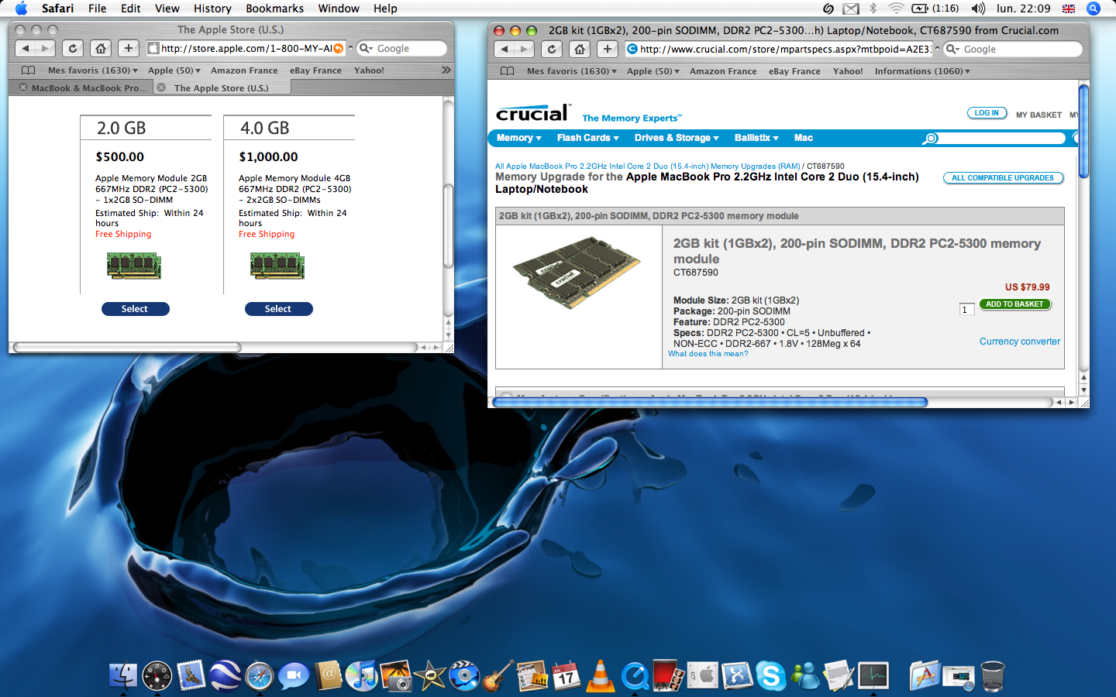This screenshot has width=1116, height=697.
Task: Open iPhoto from the dock
Action: click(x=396, y=675)
